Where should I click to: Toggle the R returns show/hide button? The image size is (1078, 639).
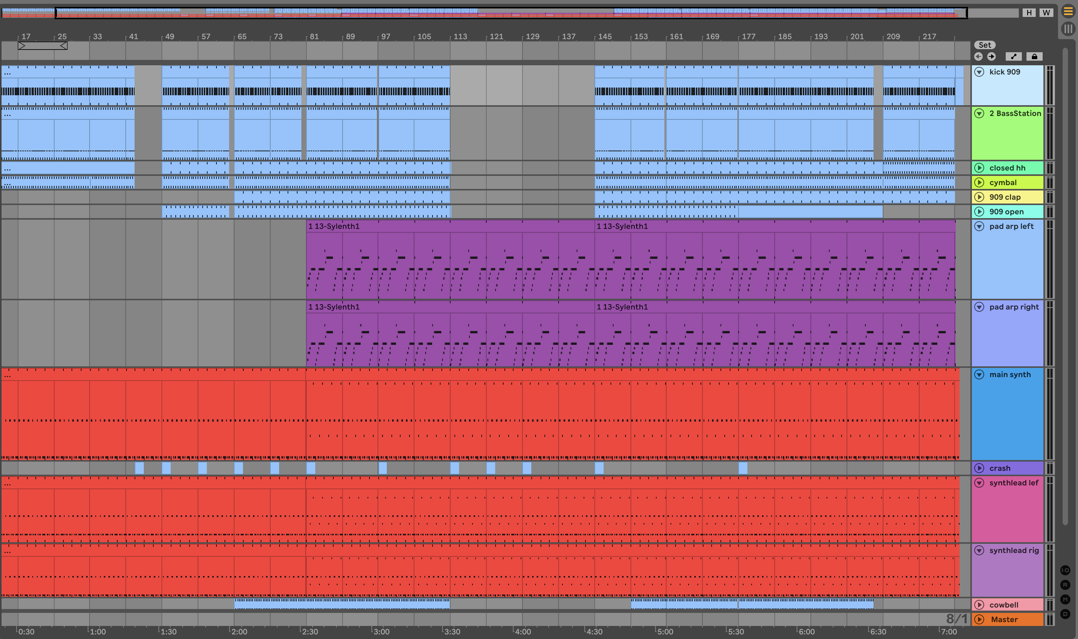1065,585
